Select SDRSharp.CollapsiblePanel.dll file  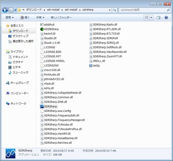[61, 93]
